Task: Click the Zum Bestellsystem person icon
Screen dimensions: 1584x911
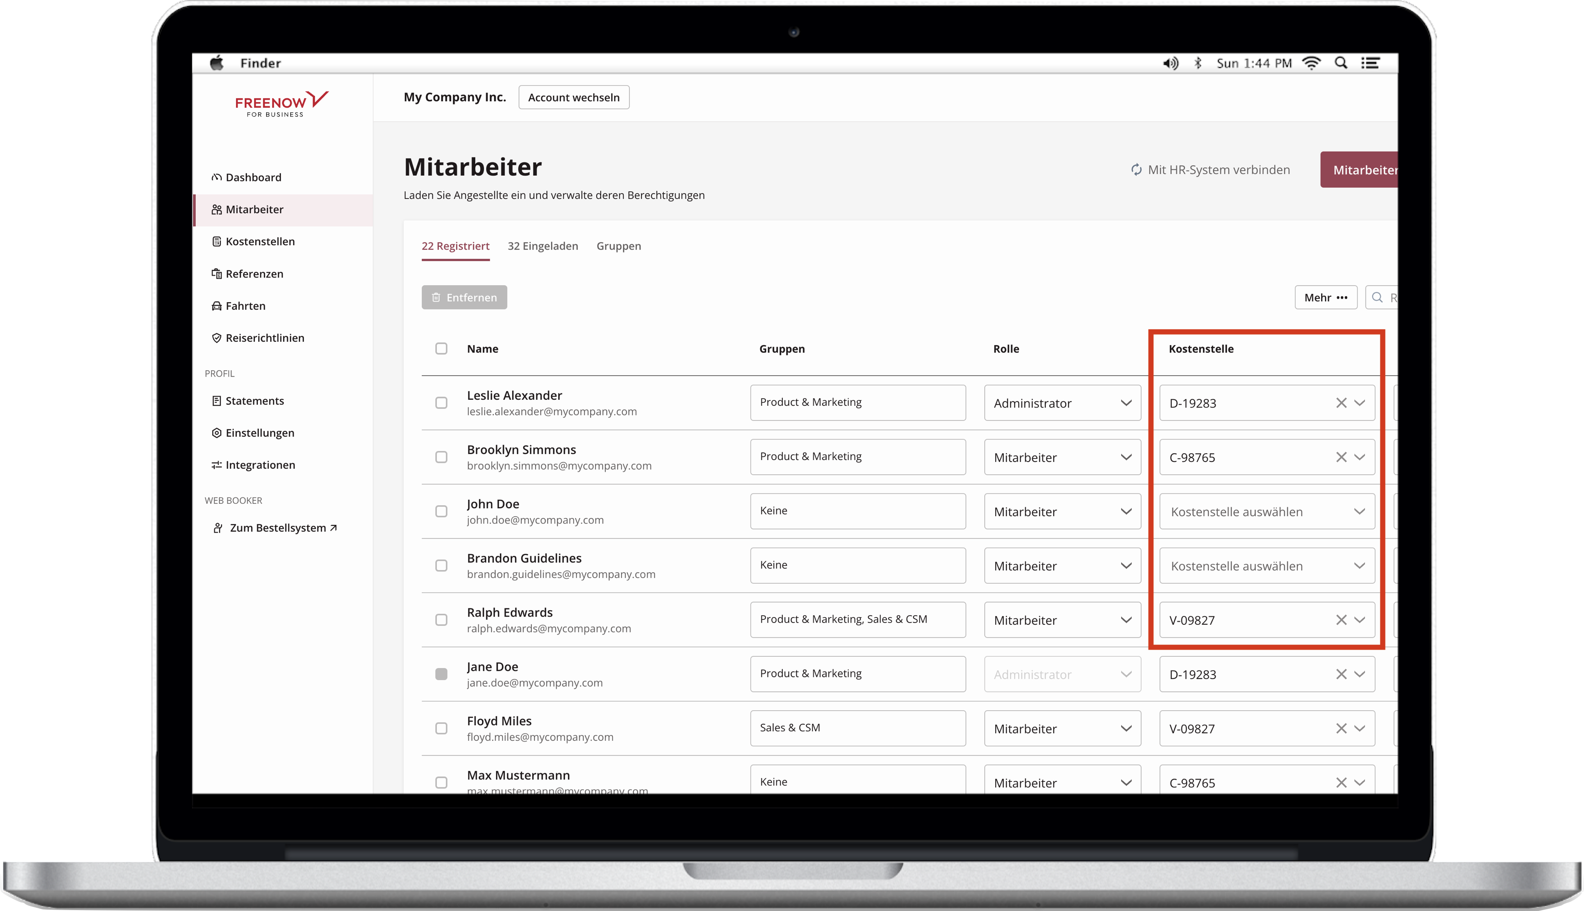Action: 218,528
